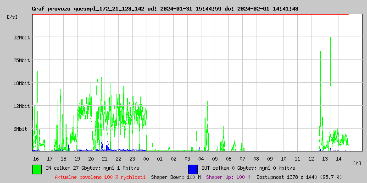
Task: Select the 32Mbit y-axis label
Action: (x=22, y=38)
